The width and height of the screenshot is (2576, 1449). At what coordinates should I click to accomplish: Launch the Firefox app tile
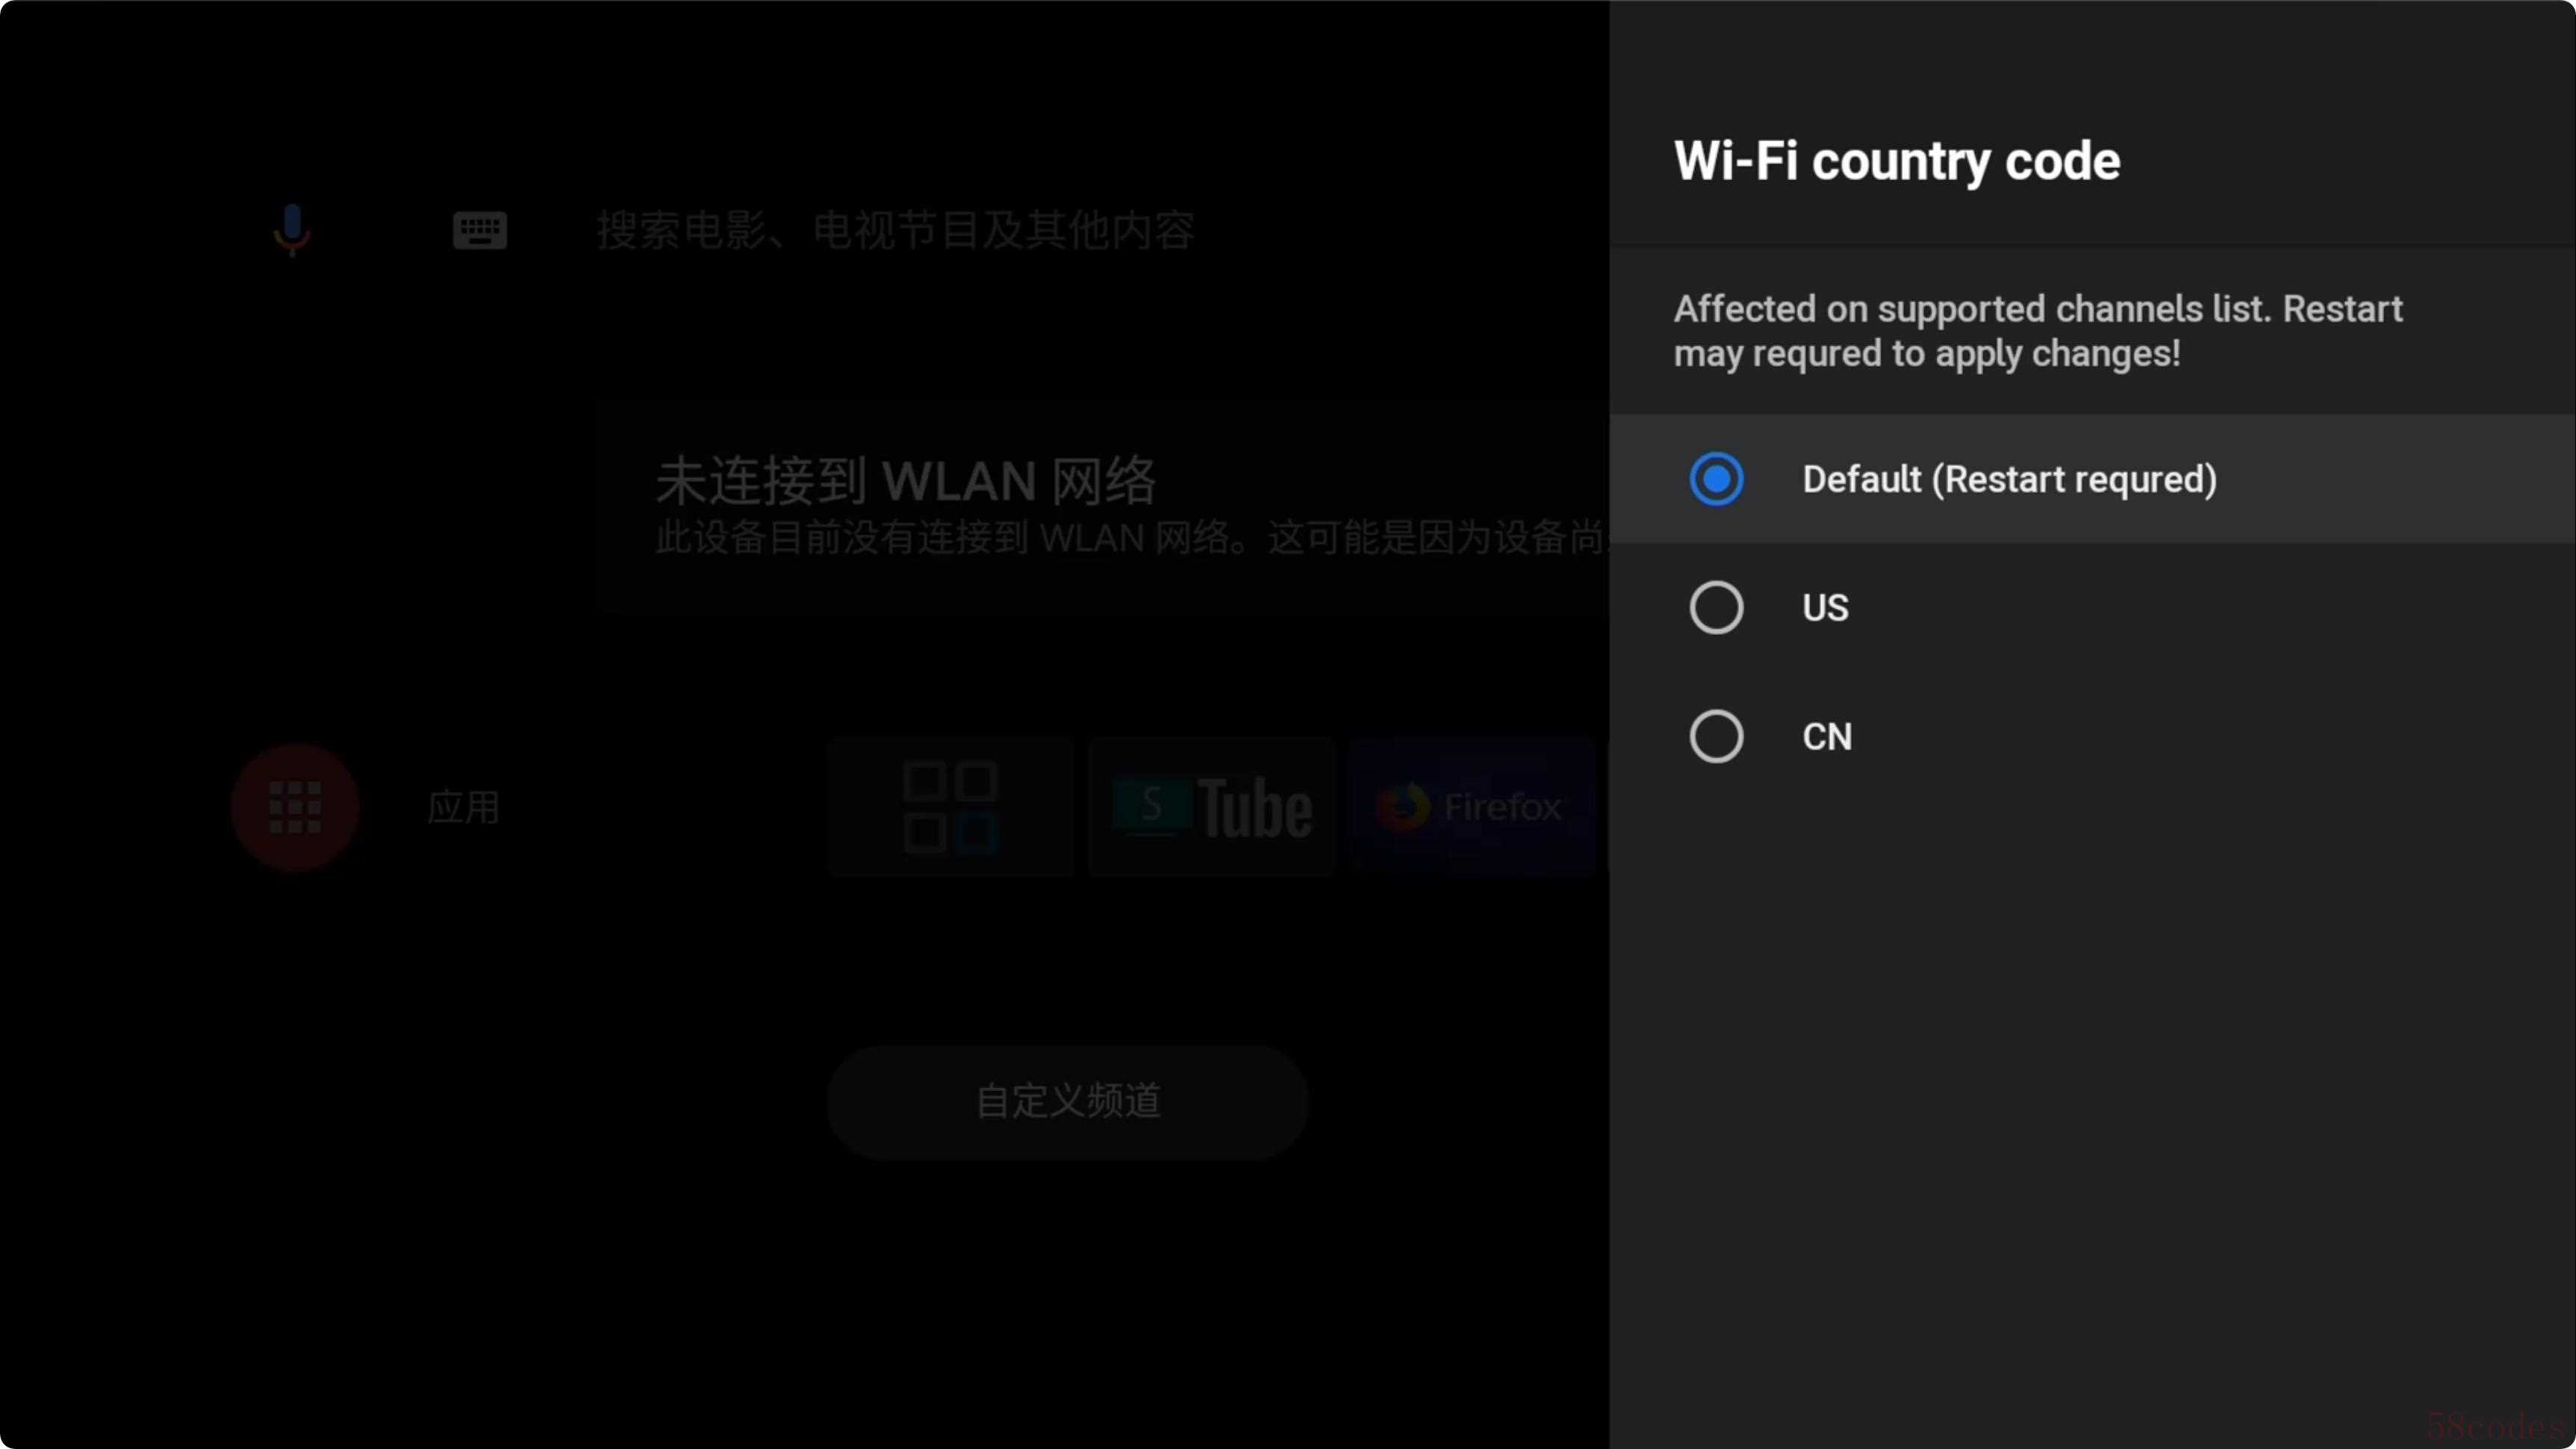pos(1472,808)
